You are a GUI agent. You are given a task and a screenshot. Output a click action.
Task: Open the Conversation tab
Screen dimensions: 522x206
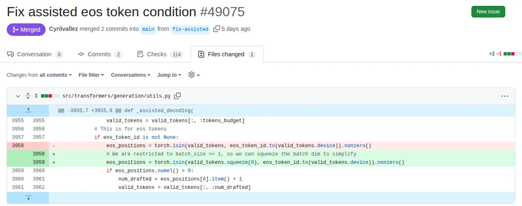pyautogui.click(x=35, y=54)
